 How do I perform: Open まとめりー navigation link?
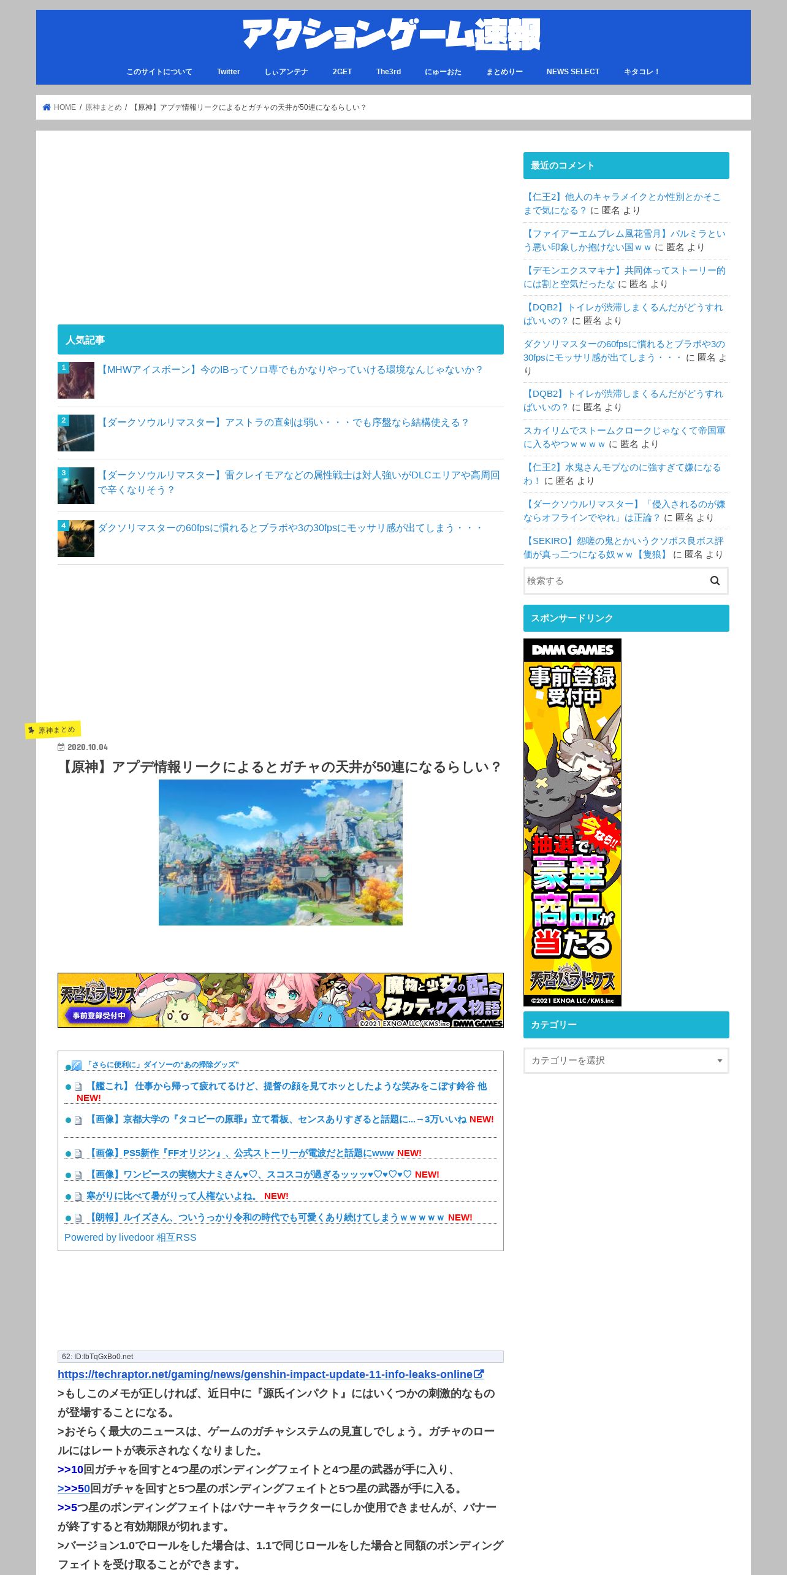504,72
